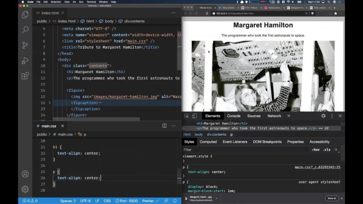Click the styles Filter input field
This screenshot has width=363, height=204.
245,150
